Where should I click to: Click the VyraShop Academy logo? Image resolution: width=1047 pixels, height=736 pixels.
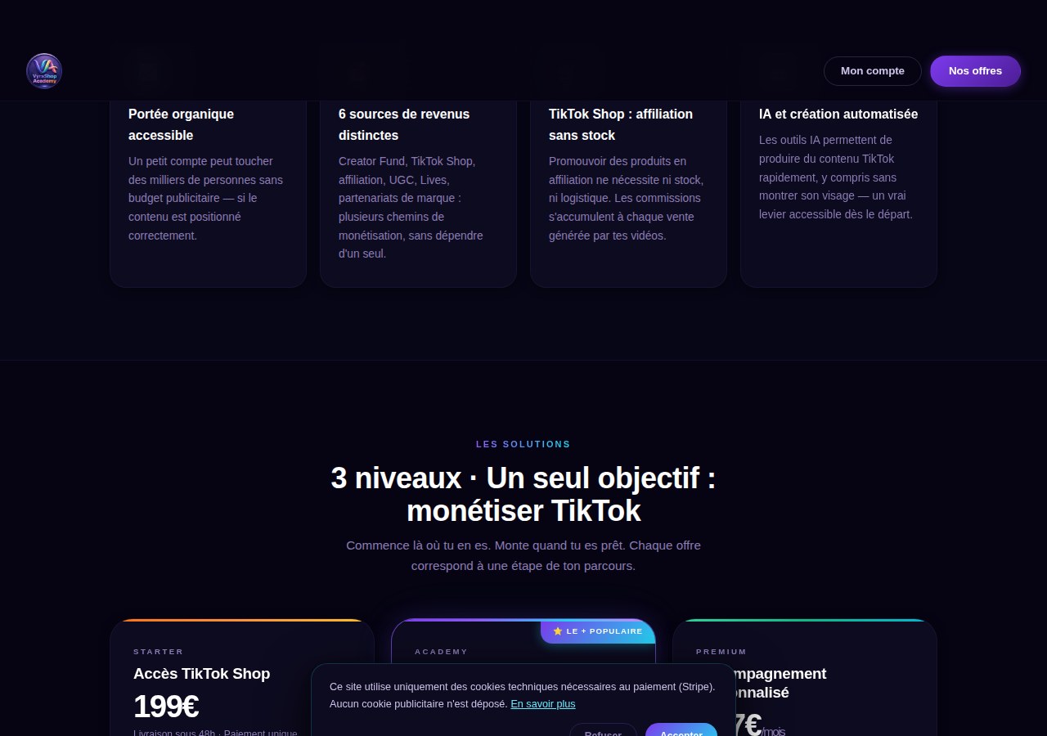tap(44, 71)
